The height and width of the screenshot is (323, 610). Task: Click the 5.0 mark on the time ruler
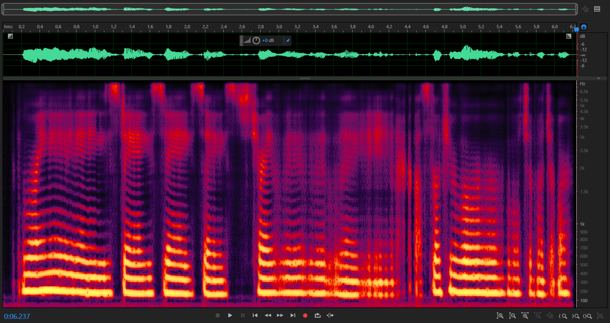tap(463, 27)
